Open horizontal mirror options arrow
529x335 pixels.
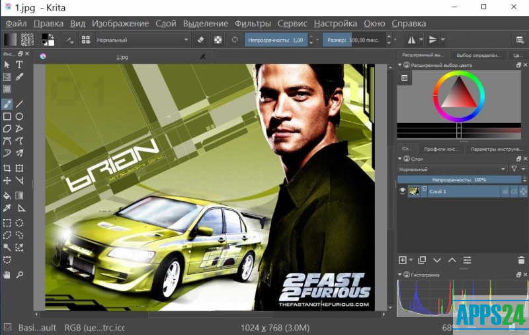click(421, 40)
